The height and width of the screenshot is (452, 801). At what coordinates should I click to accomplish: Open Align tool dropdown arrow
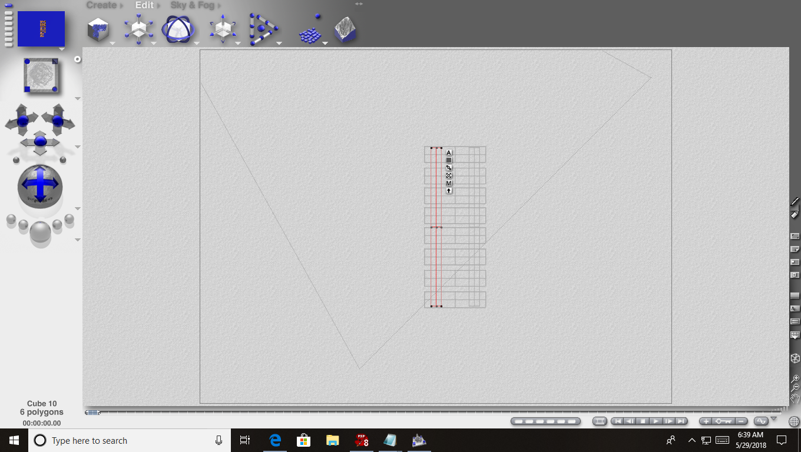click(279, 43)
